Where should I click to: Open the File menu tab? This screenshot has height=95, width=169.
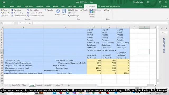coord(4,6)
